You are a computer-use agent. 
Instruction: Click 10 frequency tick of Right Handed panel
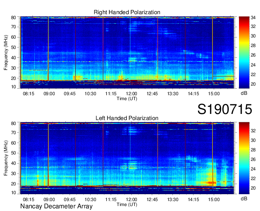[x=14, y=87]
